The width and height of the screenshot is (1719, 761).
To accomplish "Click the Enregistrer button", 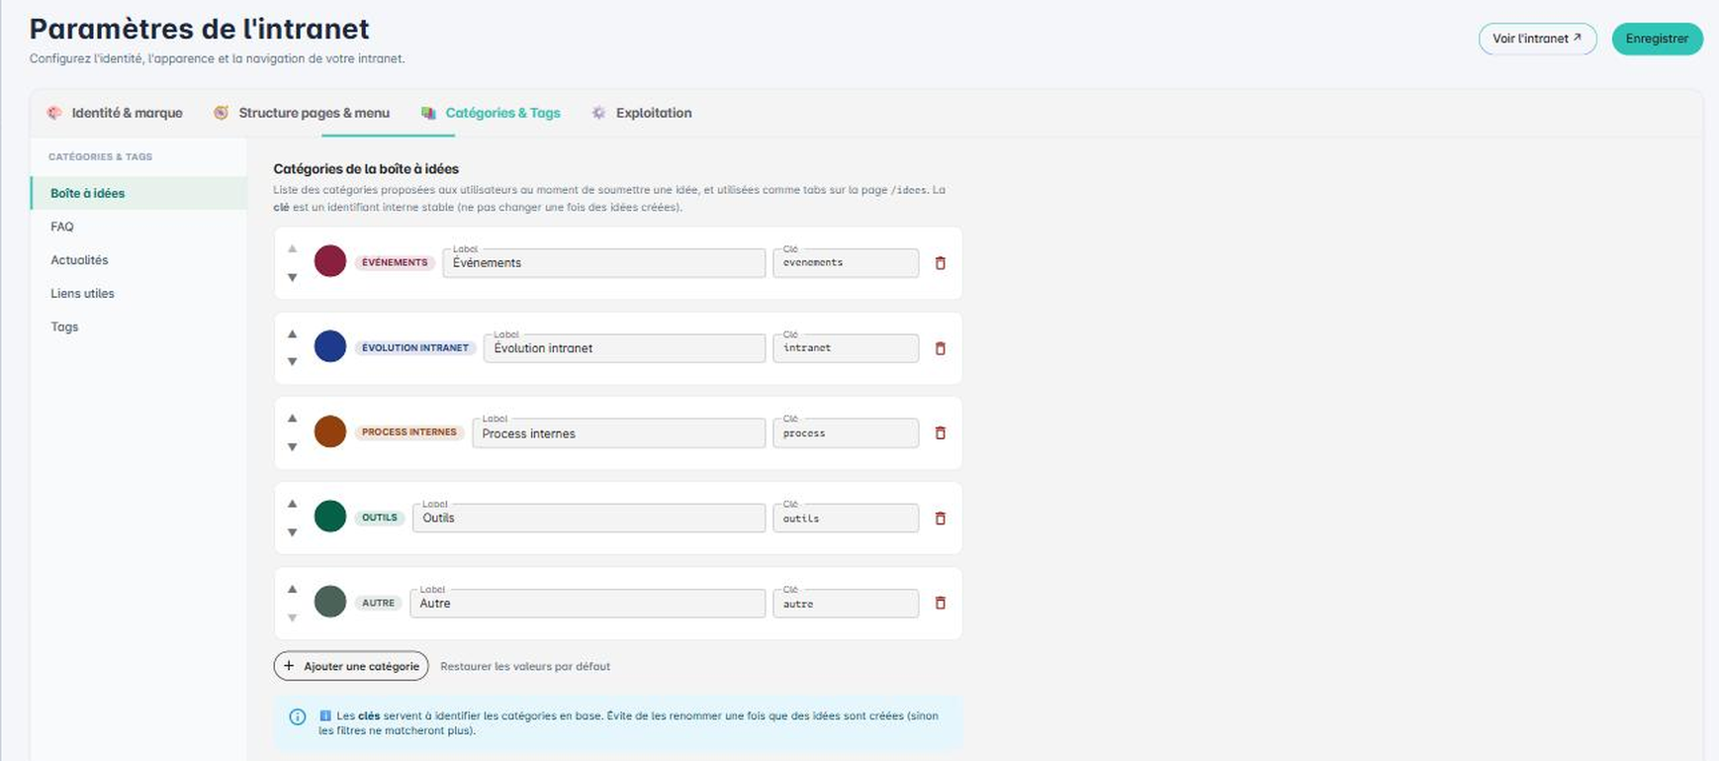I will (1657, 39).
